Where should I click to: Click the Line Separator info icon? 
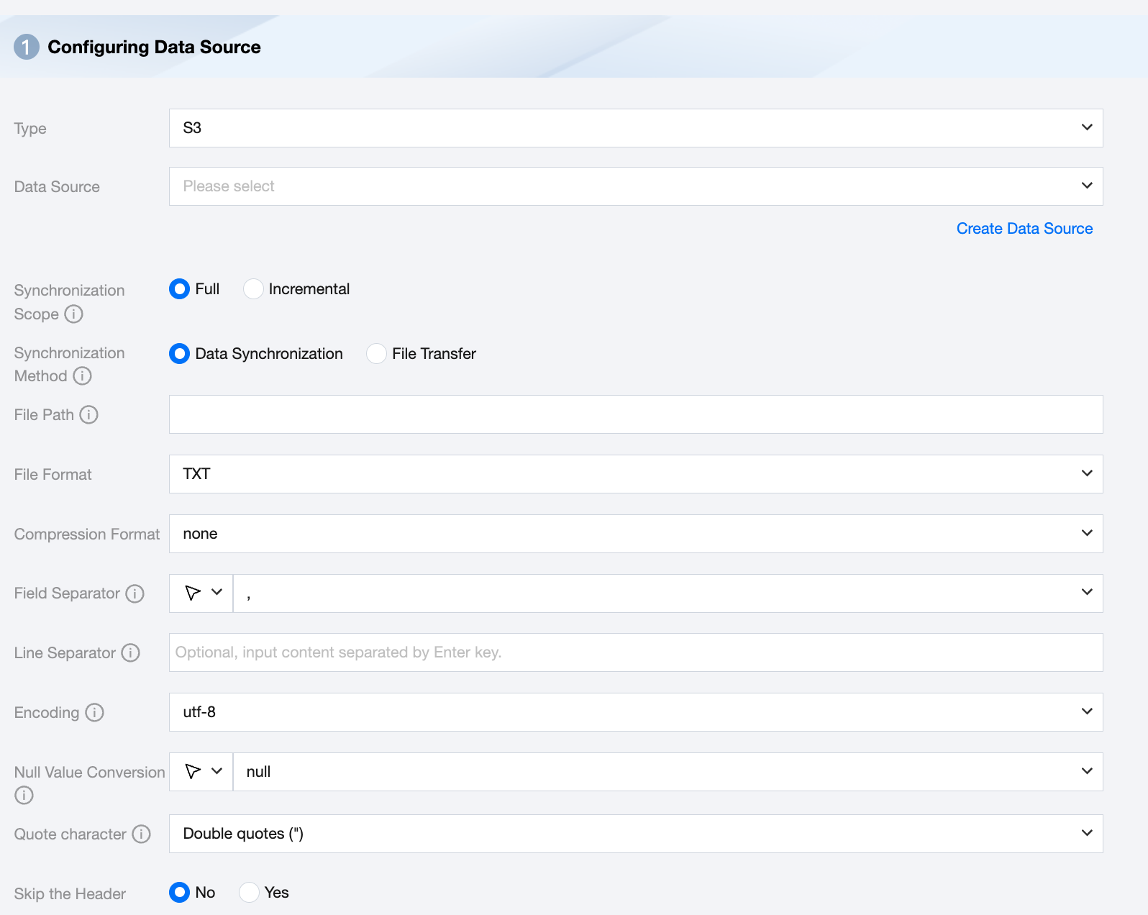[x=130, y=653]
